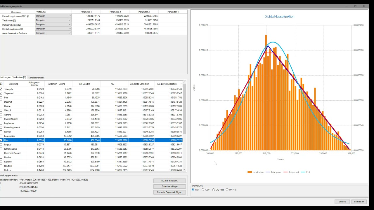Screen dimensions: 374x210
Task: Restore down the calibration result window
Action: click(355, 6)
